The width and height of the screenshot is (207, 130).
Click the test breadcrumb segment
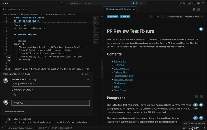5,14
